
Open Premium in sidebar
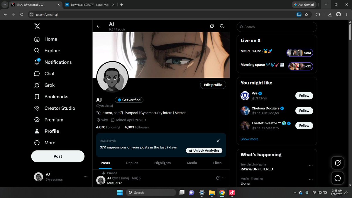pos(49,120)
